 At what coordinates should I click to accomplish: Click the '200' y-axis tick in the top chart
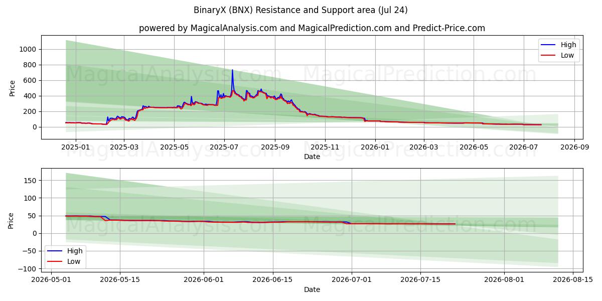(x=31, y=111)
